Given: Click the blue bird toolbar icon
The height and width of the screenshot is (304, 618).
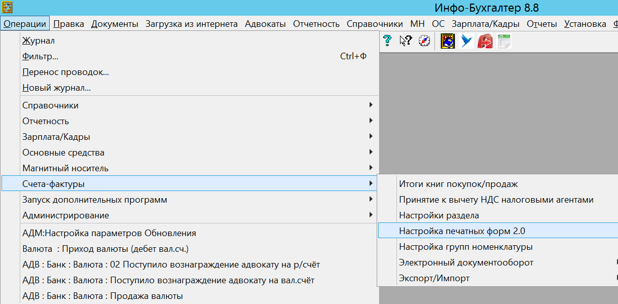Looking at the screenshot, I should [466, 41].
